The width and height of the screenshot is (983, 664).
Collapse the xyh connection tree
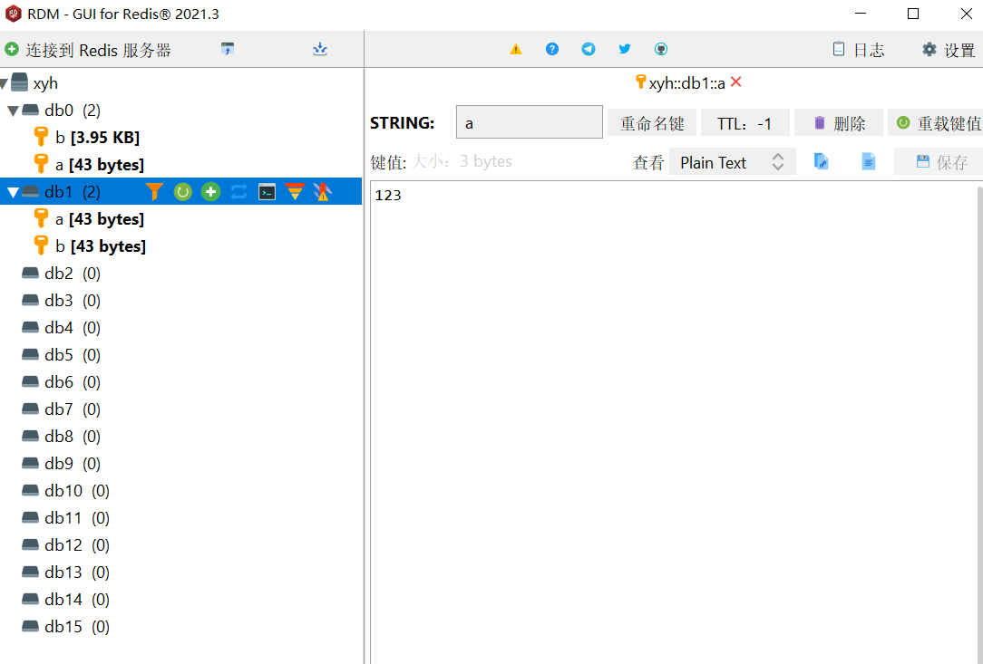pyautogui.click(x=4, y=83)
